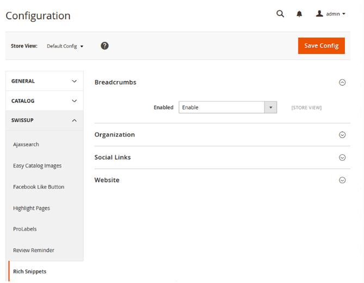Expand Organization section with circle arrow

342,135
